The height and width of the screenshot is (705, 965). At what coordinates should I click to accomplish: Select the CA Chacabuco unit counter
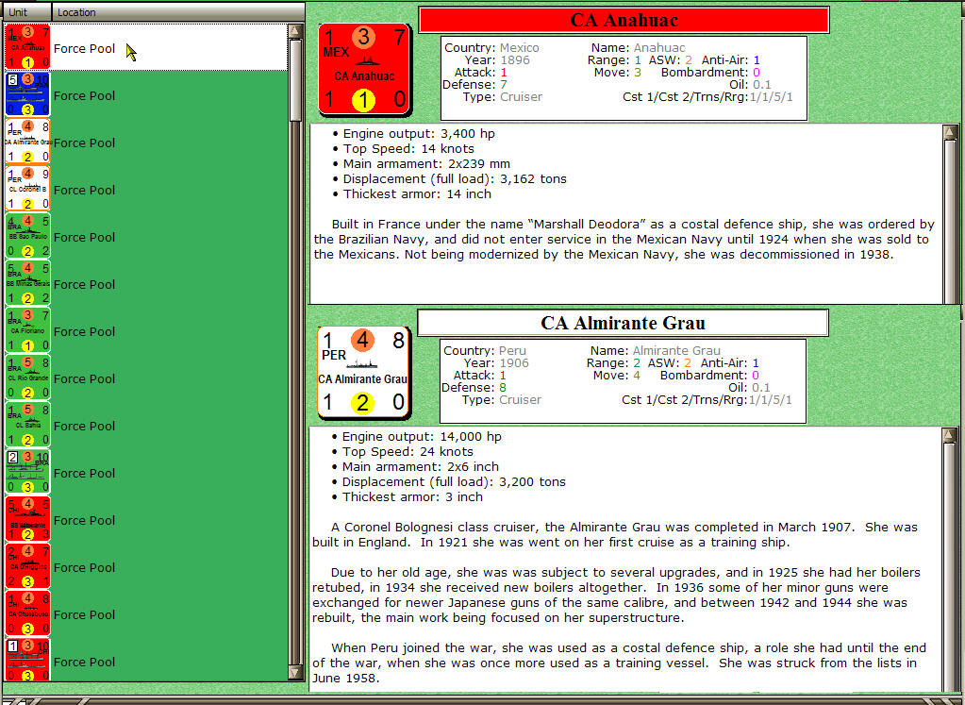(27, 613)
